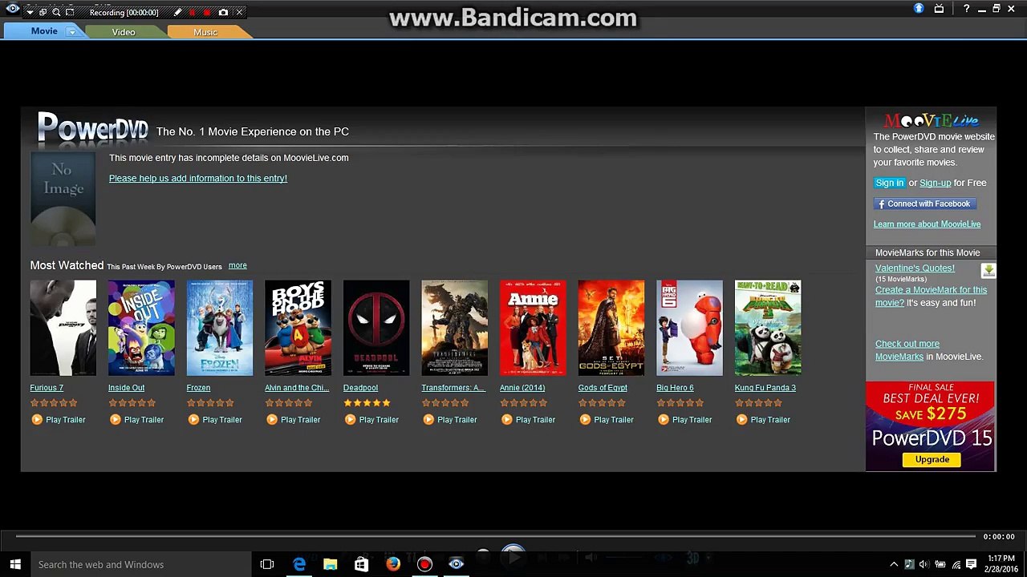Open 'more' link beside Most Watched
The image size is (1027, 577).
coord(237,265)
